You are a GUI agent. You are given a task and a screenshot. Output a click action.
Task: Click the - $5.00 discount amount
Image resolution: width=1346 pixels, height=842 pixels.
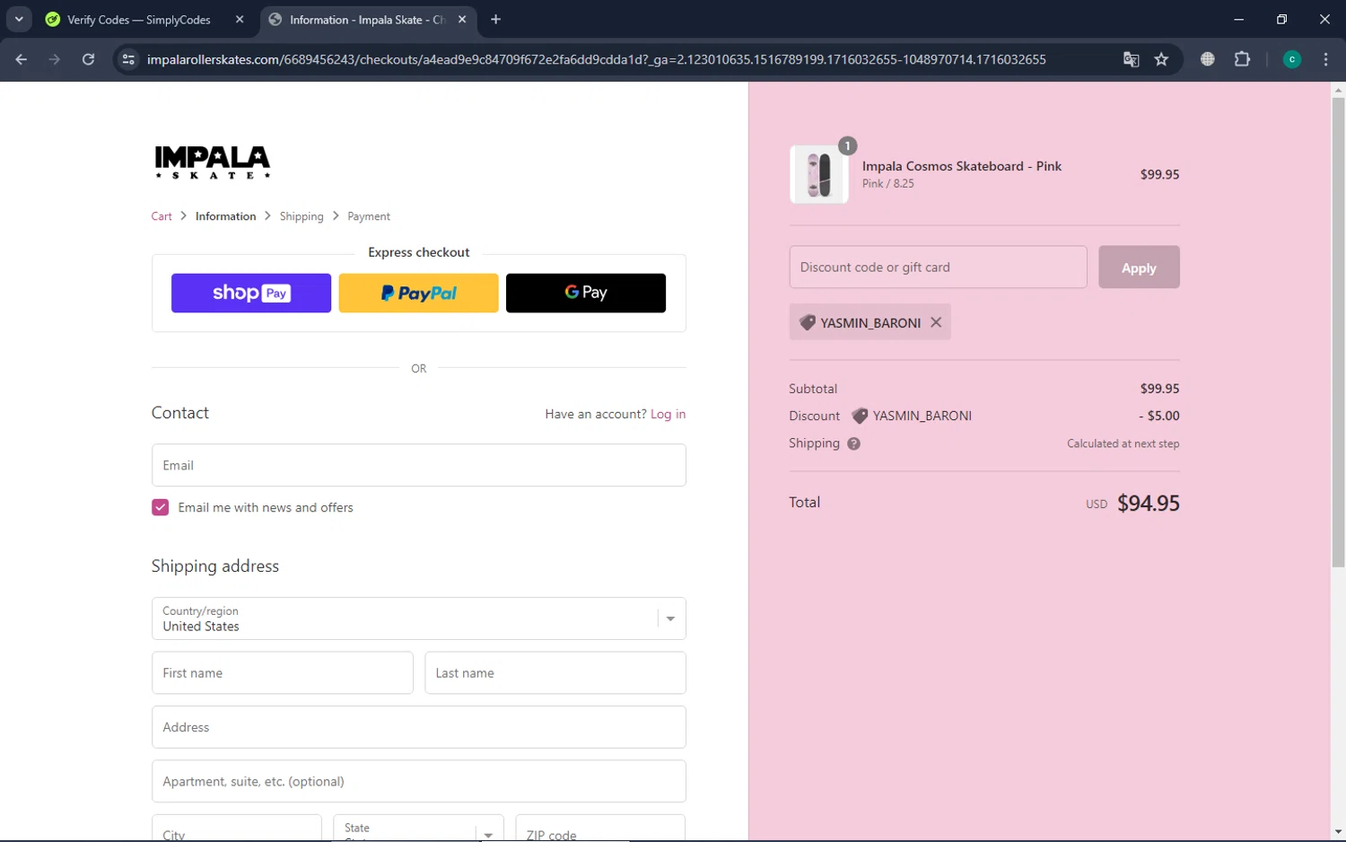tap(1159, 416)
